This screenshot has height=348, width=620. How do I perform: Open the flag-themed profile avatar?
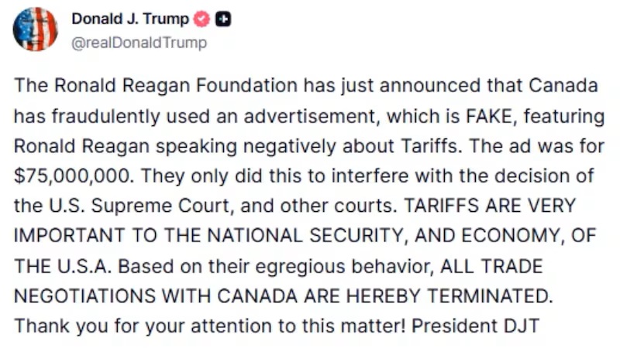(35, 30)
